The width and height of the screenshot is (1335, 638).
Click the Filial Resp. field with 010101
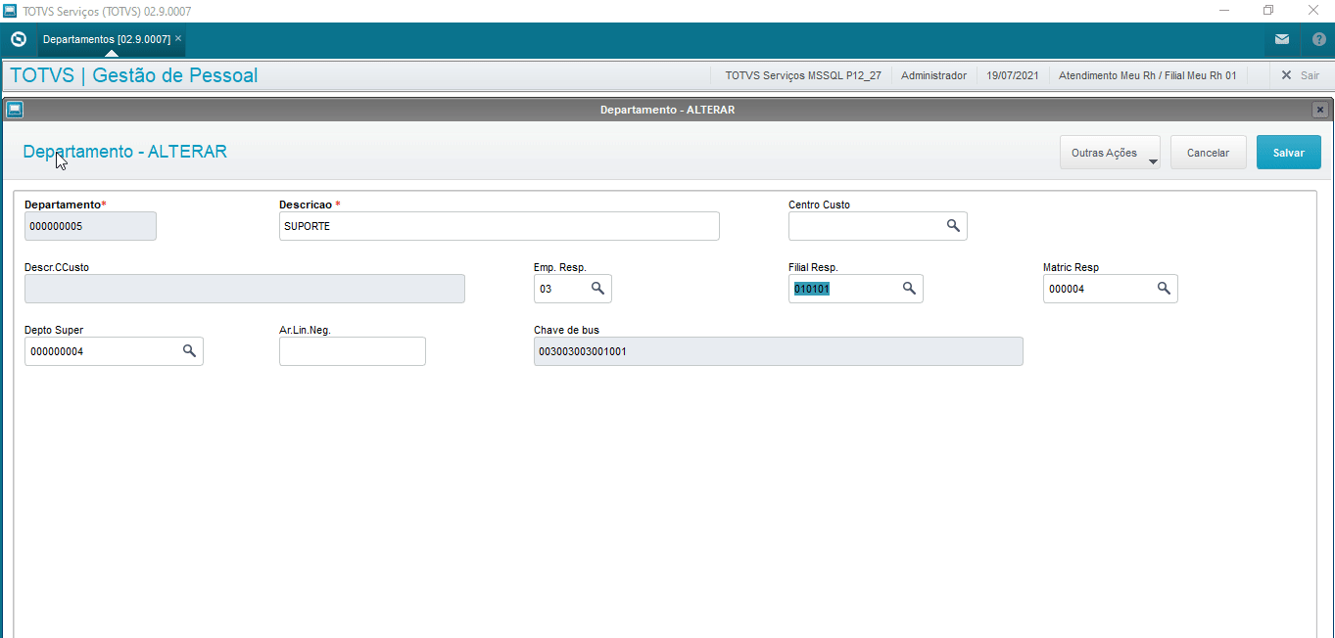tap(856, 289)
